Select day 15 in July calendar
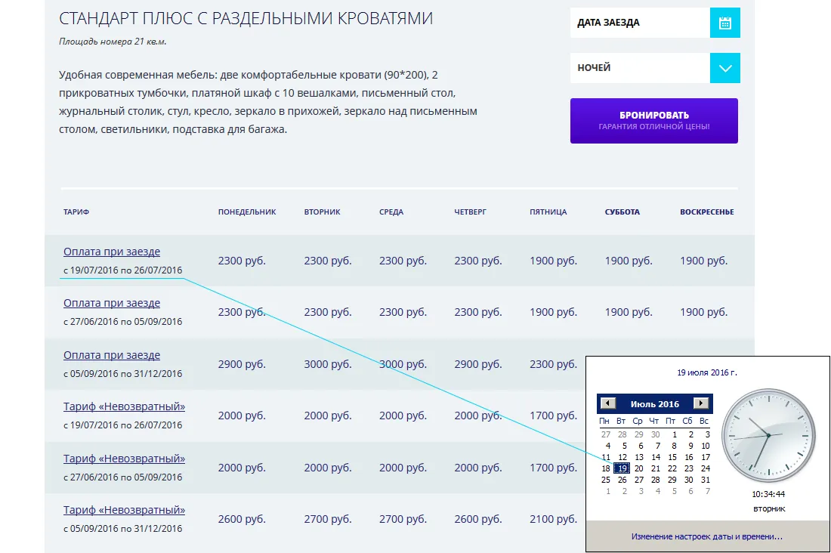This screenshot has height=553, width=831. coord(672,457)
